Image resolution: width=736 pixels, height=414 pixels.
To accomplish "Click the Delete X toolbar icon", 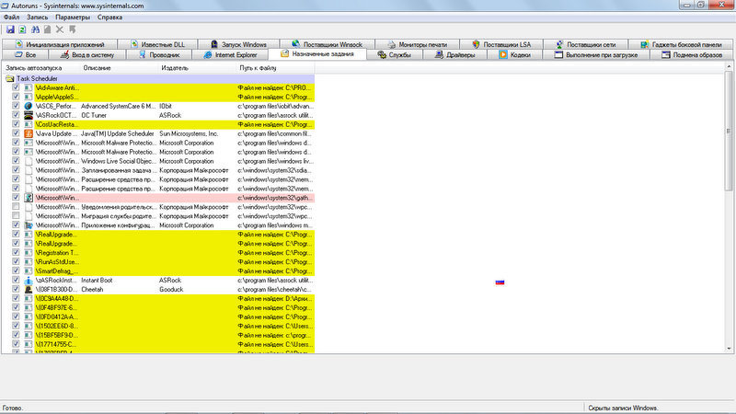I will [60, 29].
